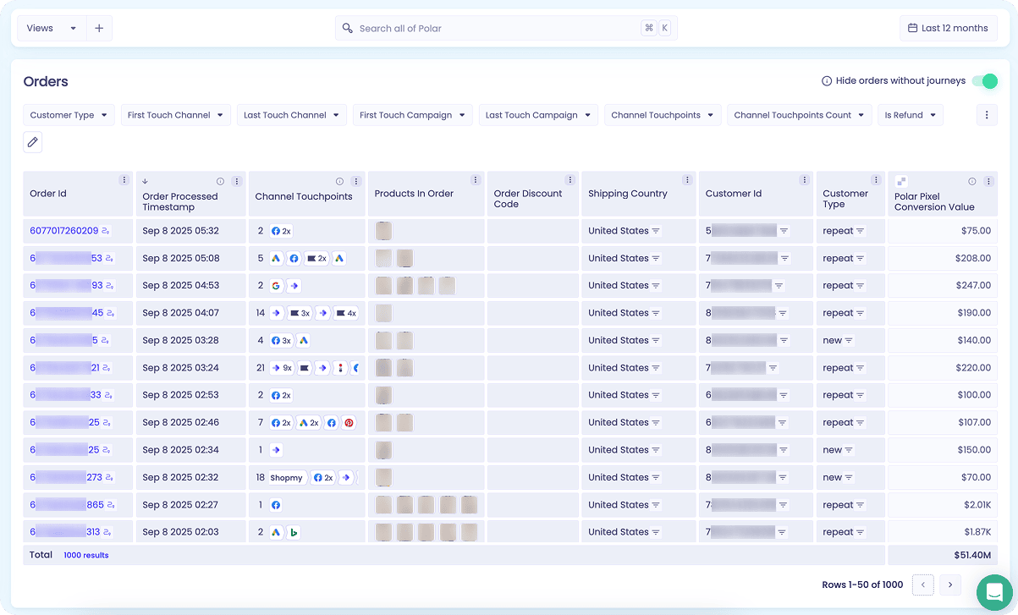Go to next page of rows
The image size is (1018, 615).
click(950, 585)
